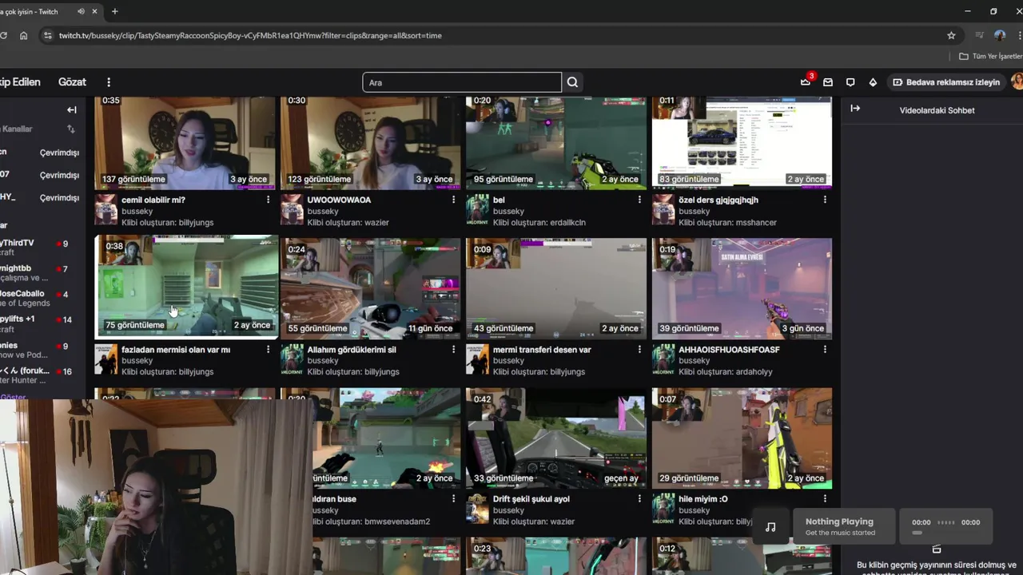The height and width of the screenshot is (575, 1023).
Task: Open options for "AHHAOISFHUOASHFOASF" clip
Action: click(x=825, y=350)
